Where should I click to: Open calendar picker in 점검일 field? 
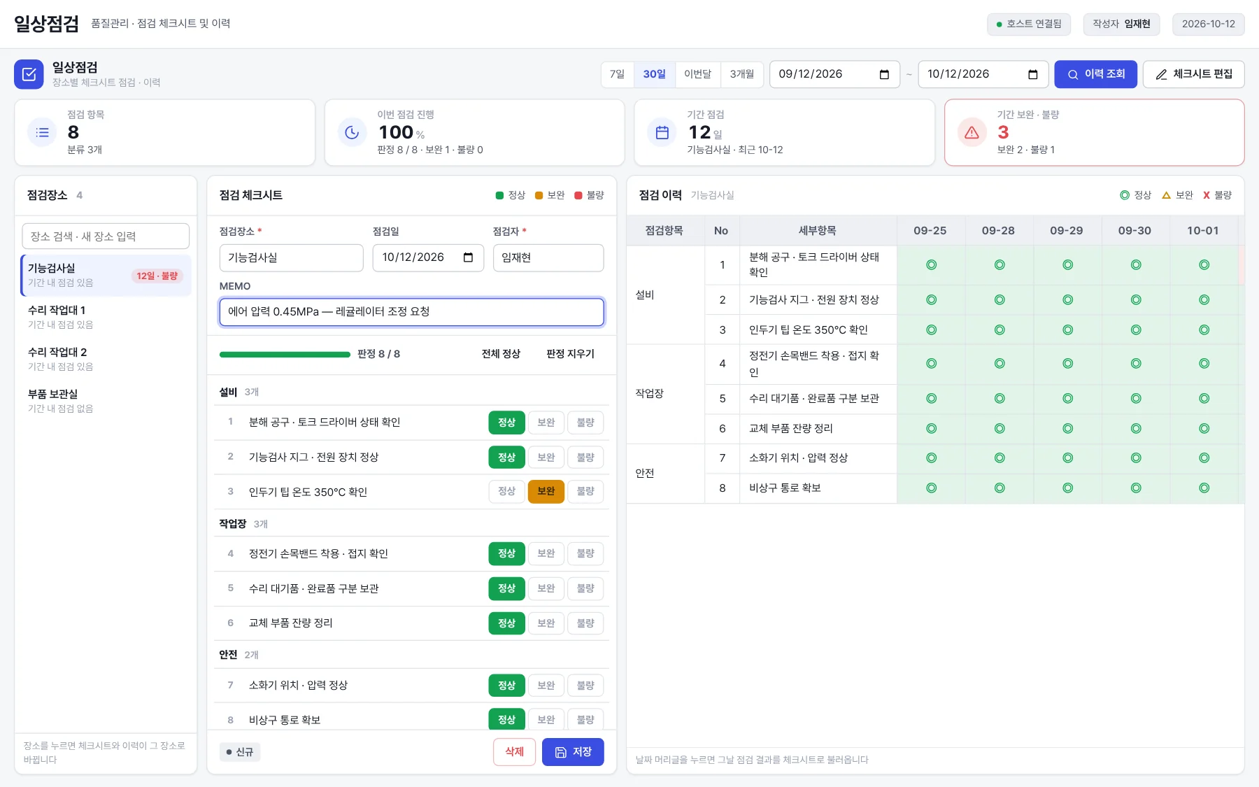coord(469,257)
